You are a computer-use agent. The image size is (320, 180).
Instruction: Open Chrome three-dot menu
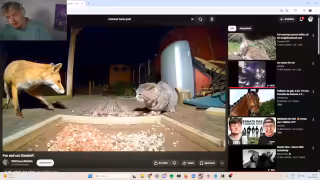[316, 10]
